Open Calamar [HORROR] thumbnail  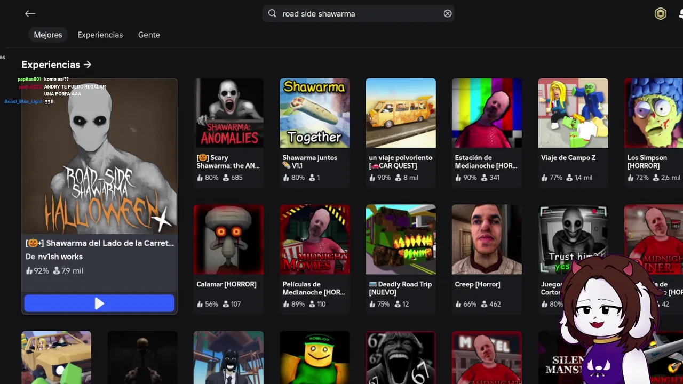click(228, 239)
